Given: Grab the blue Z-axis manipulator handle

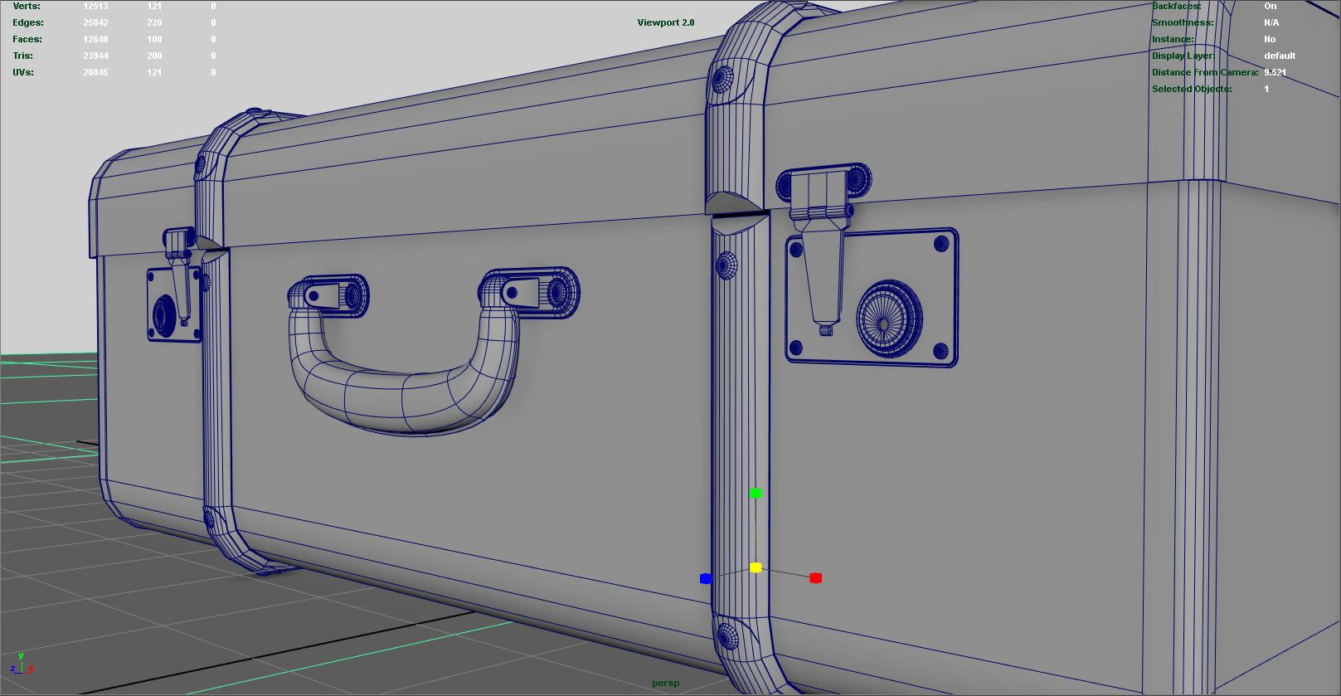Looking at the screenshot, I should [x=706, y=578].
